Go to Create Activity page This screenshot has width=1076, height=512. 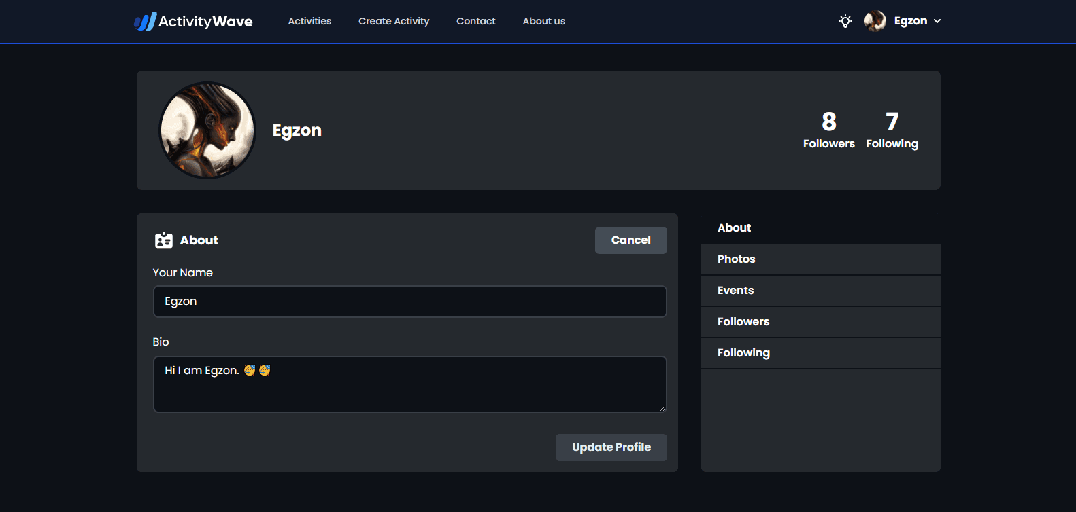[x=394, y=21]
